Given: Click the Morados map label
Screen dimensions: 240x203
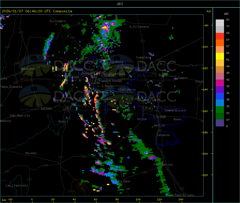Looking at the screenshot, I should coord(31,153).
